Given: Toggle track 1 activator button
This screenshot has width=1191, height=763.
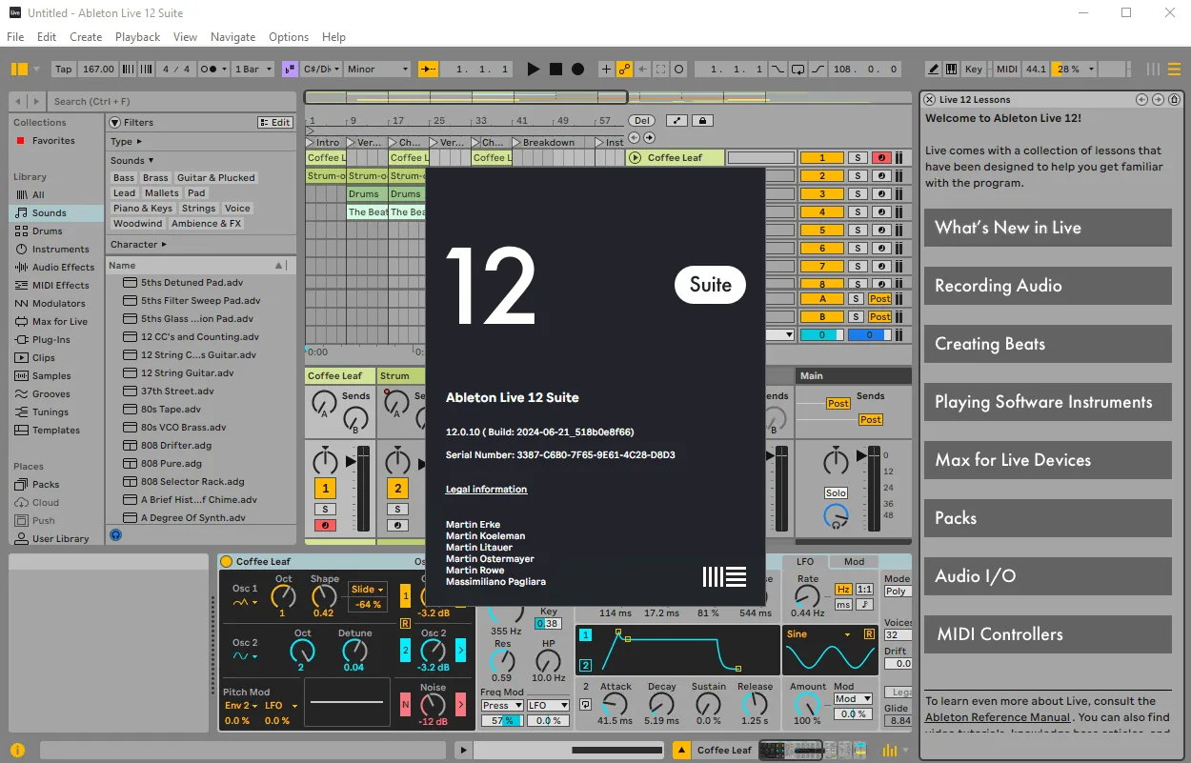Looking at the screenshot, I should click(822, 157).
